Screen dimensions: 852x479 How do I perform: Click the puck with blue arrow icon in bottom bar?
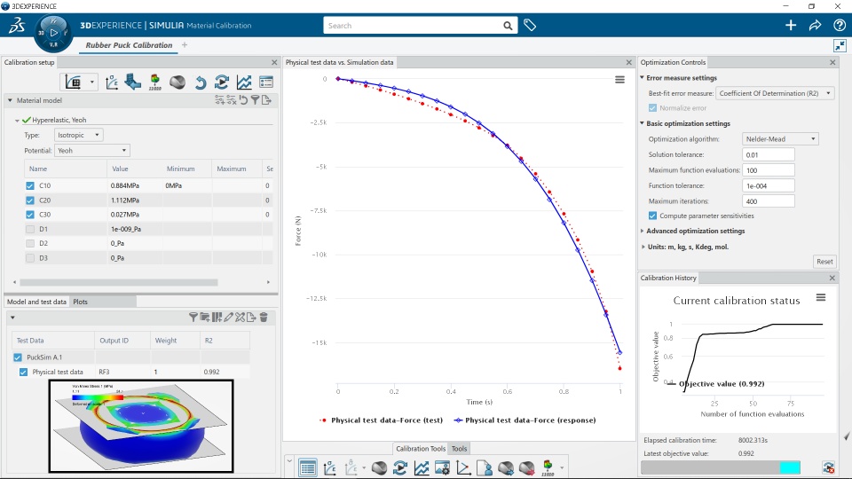[x=505, y=467]
